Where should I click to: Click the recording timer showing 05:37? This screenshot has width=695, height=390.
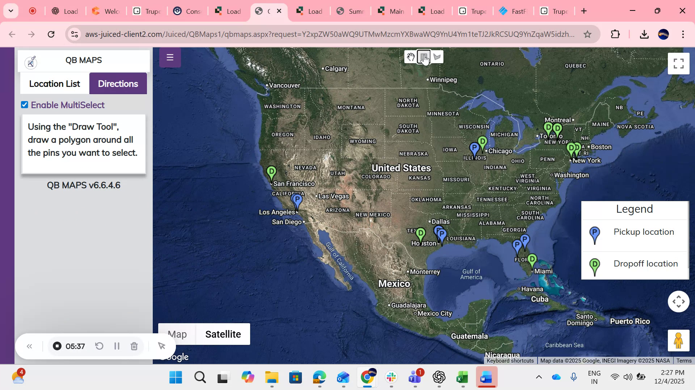[75, 346]
